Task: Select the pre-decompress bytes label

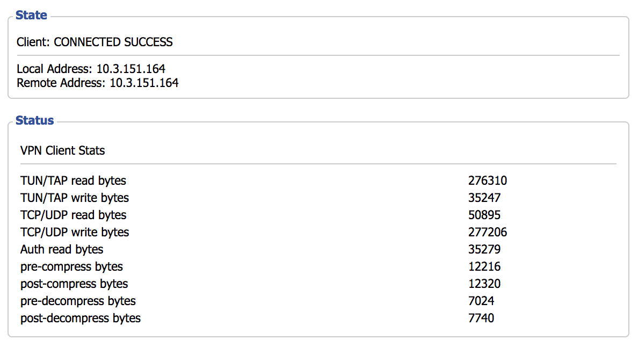Action: [x=78, y=301]
